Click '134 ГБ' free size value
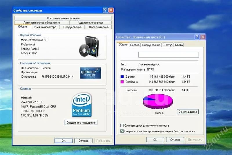The height and width of the screenshot is (155, 232). tap(186, 82)
